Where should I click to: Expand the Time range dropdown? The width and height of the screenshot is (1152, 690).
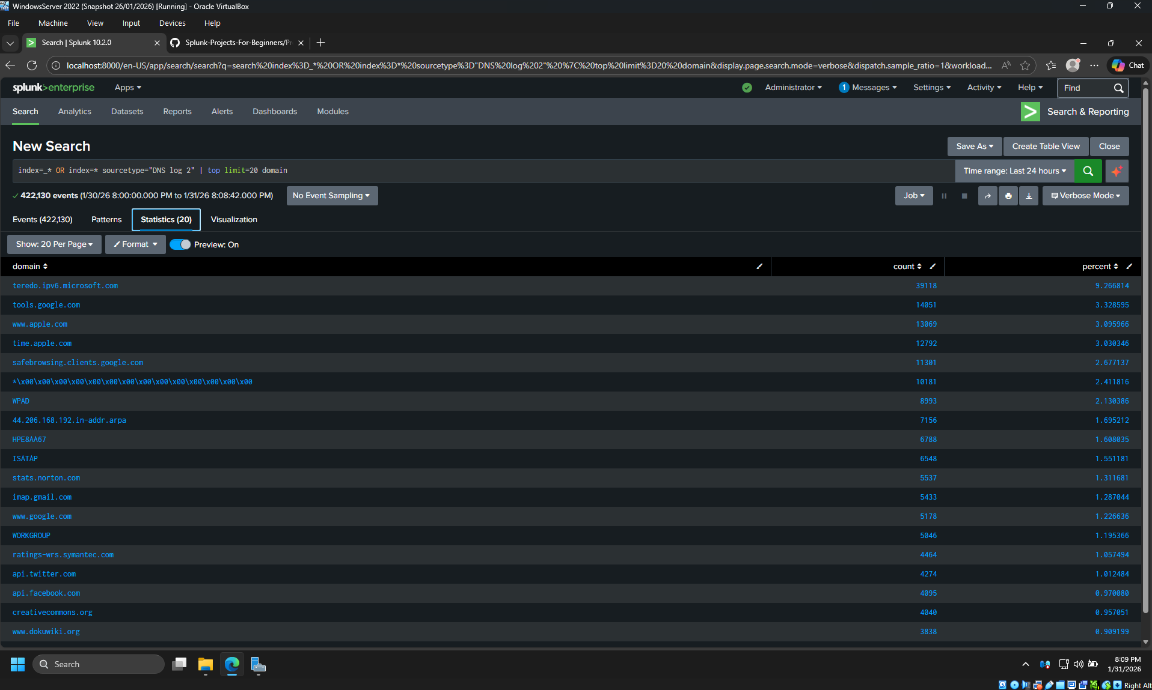click(x=1014, y=171)
